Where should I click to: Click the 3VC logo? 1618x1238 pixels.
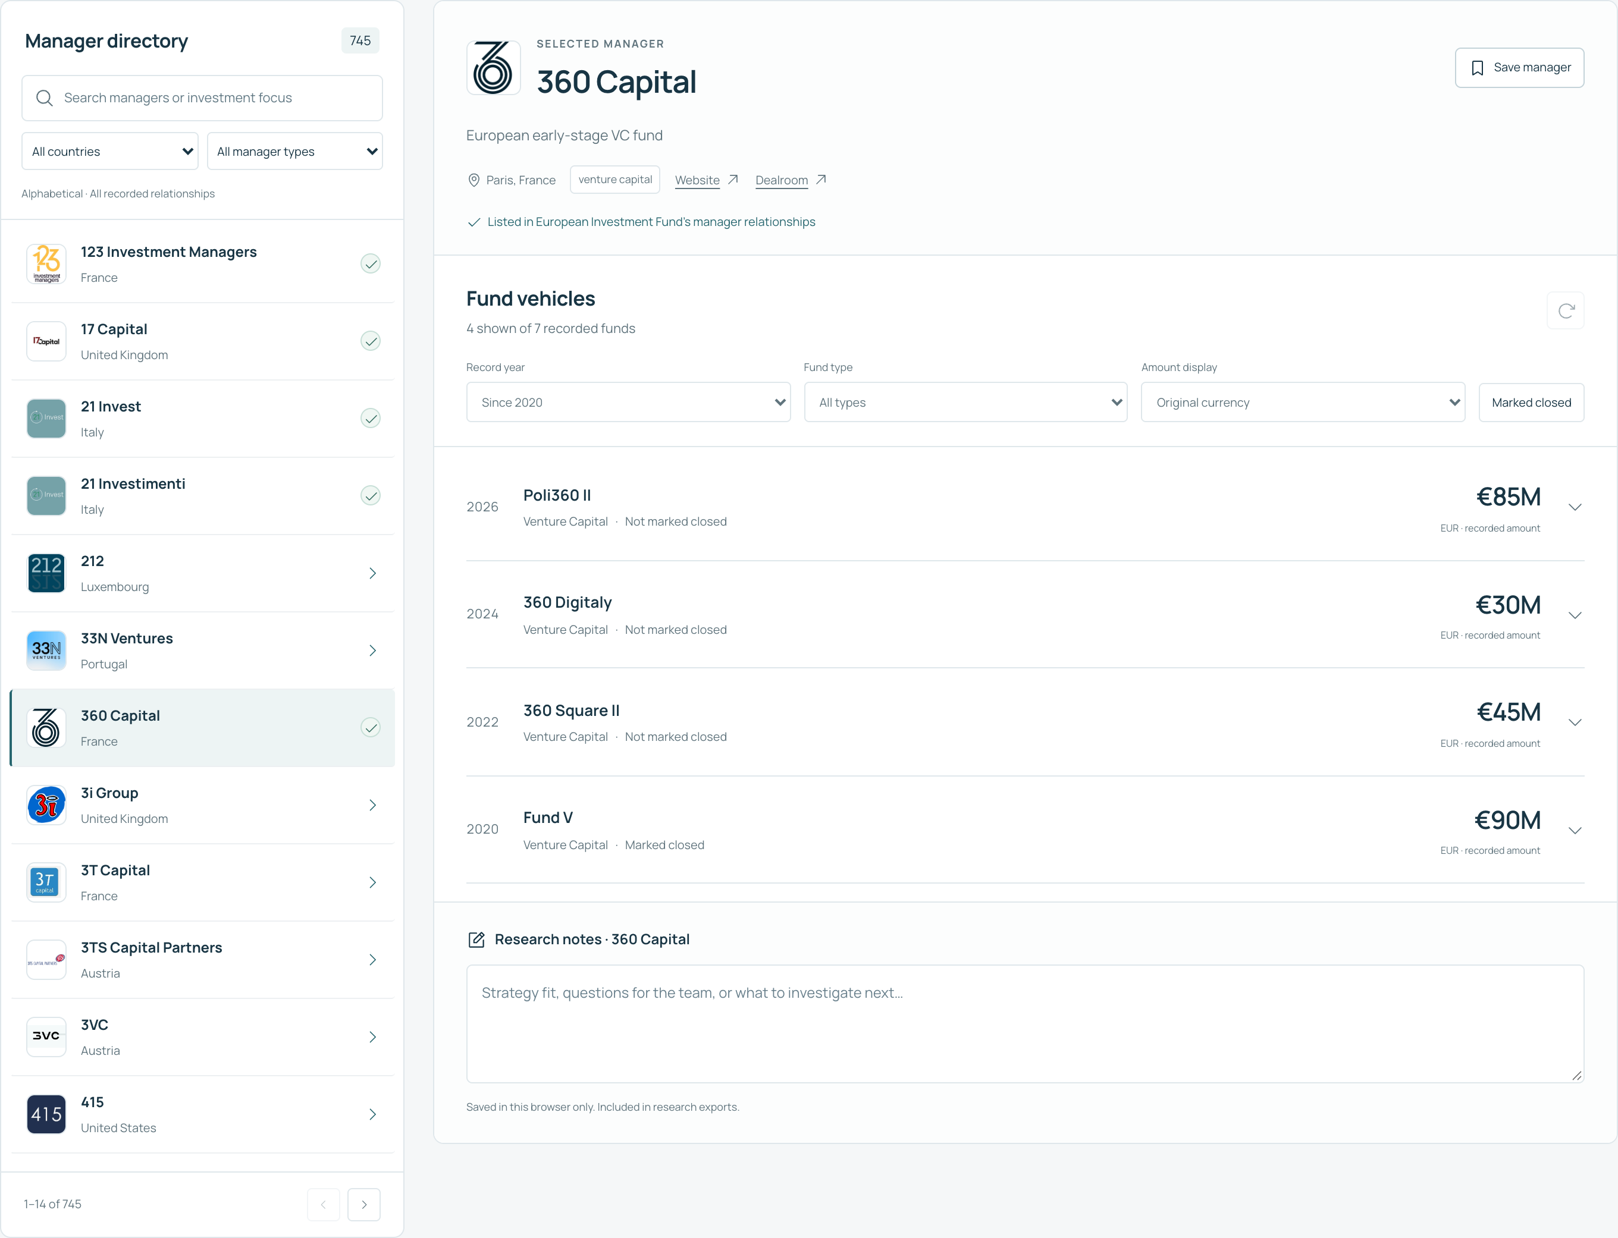point(46,1038)
